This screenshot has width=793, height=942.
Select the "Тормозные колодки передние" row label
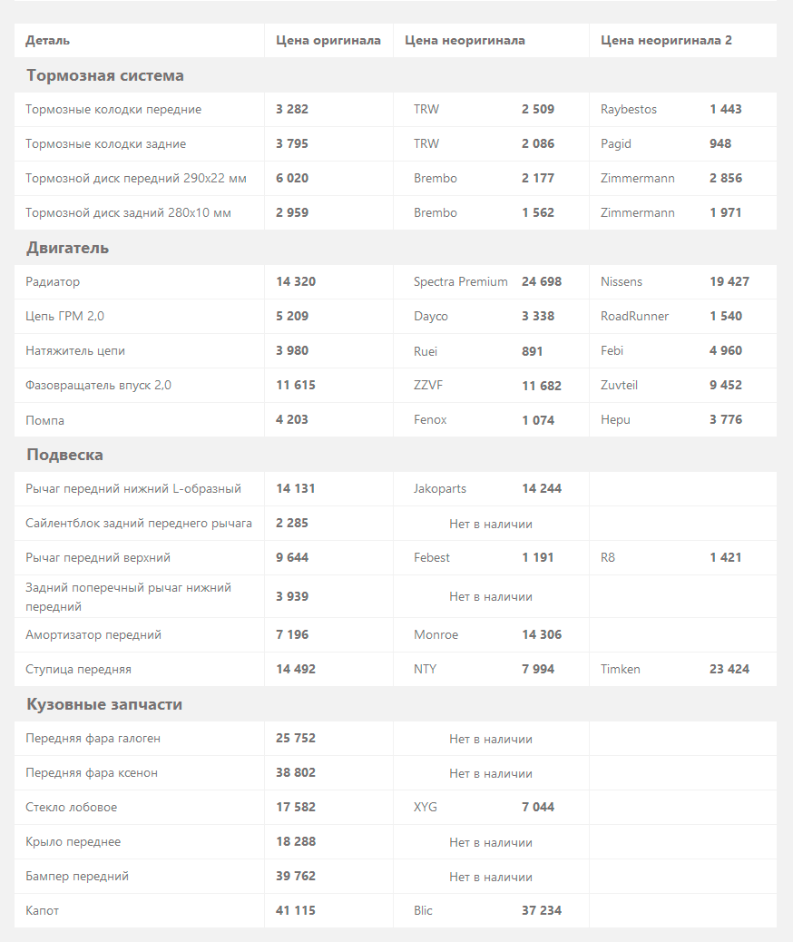pyautogui.click(x=113, y=109)
